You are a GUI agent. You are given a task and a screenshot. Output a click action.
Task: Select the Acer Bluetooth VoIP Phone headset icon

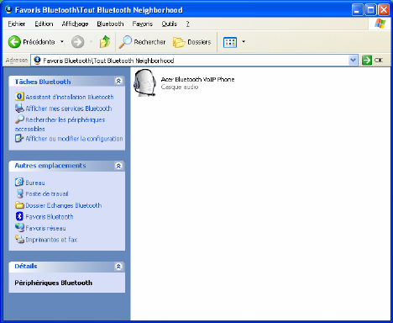144,83
